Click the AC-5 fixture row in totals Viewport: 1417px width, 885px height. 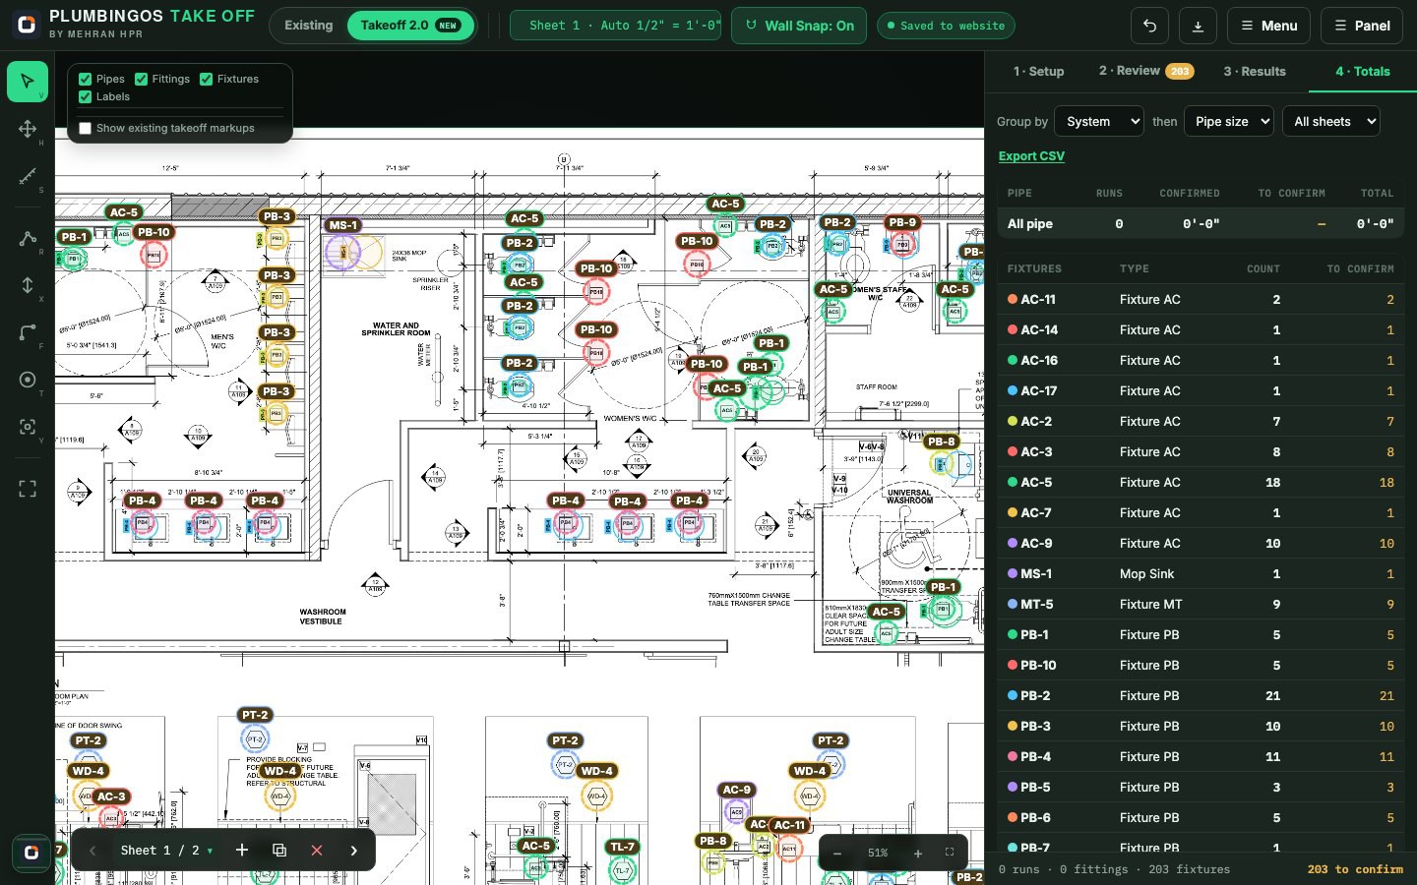(x=1201, y=483)
